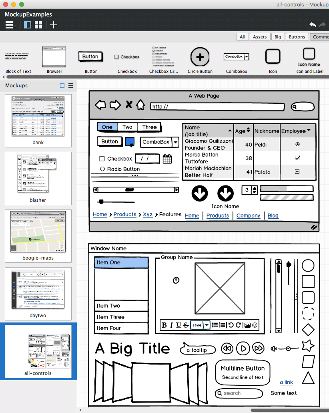Screen dimensions: 329x413
Task: Click the Company link in link bar
Action: pyautogui.click(x=248, y=216)
